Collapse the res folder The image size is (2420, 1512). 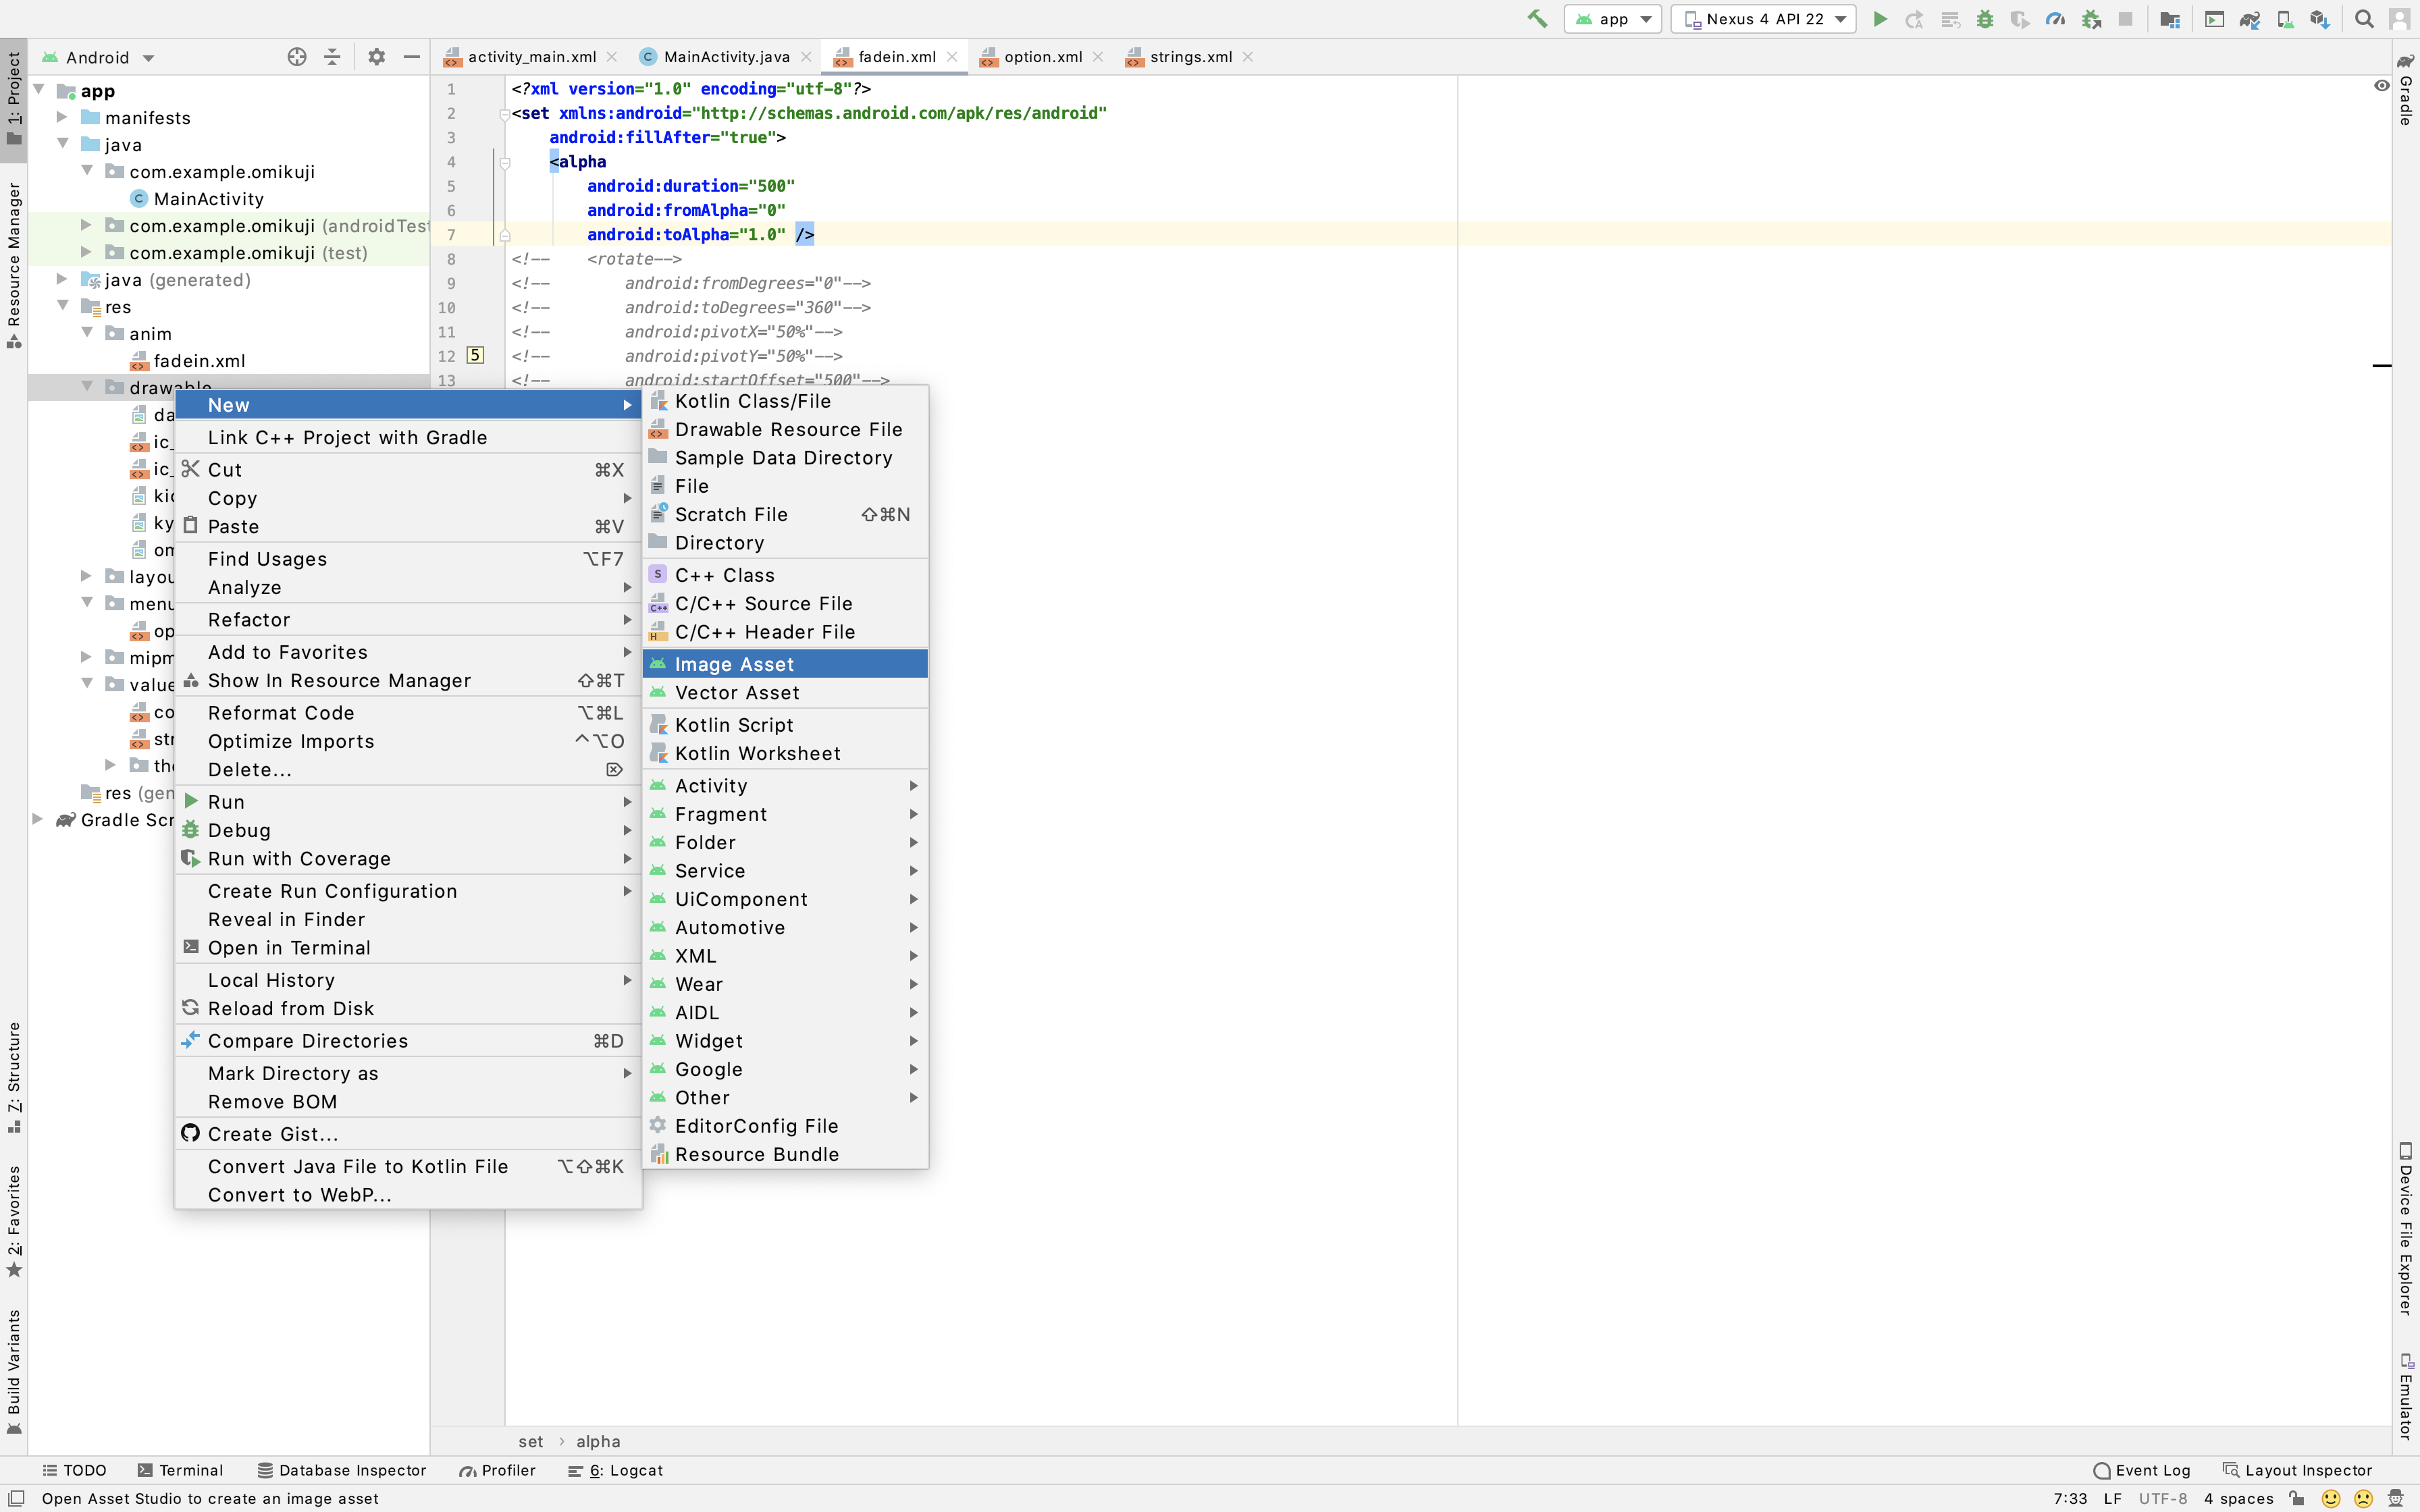pyautogui.click(x=62, y=306)
